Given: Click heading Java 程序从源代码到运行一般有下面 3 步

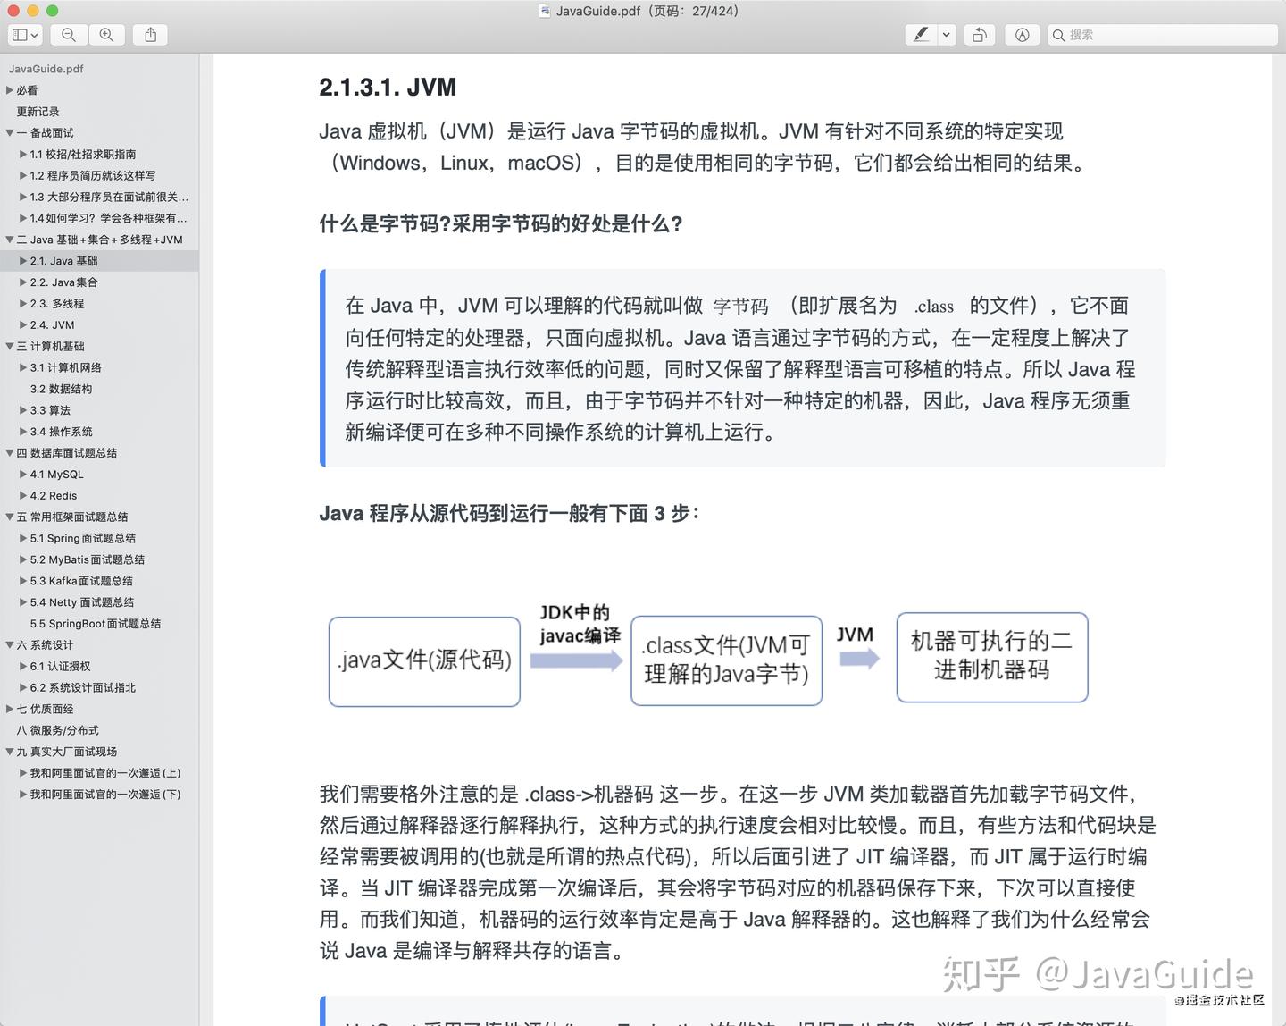Looking at the screenshot, I should click(510, 514).
